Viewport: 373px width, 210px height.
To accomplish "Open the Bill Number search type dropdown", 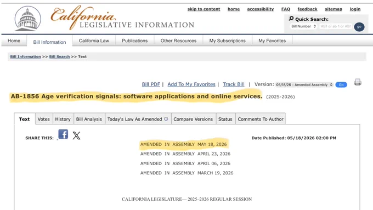I will click(x=303, y=26).
